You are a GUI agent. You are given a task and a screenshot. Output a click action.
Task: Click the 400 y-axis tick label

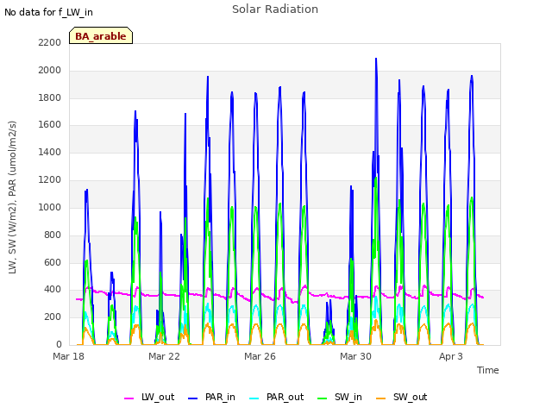click(53, 290)
